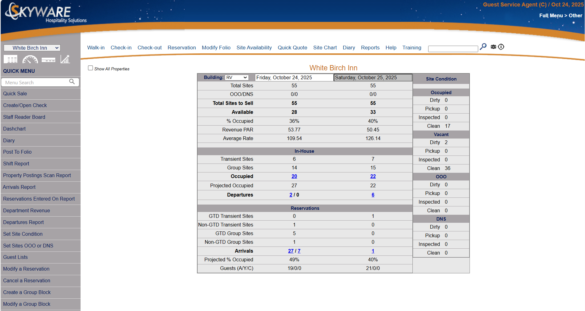Click the horizontal bar icon in sidebar
585x311 pixels.
pos(48,60)
